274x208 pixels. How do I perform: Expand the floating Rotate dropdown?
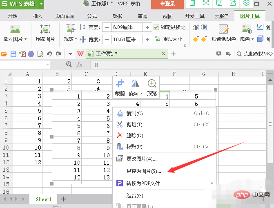click(x=141, y=94)
